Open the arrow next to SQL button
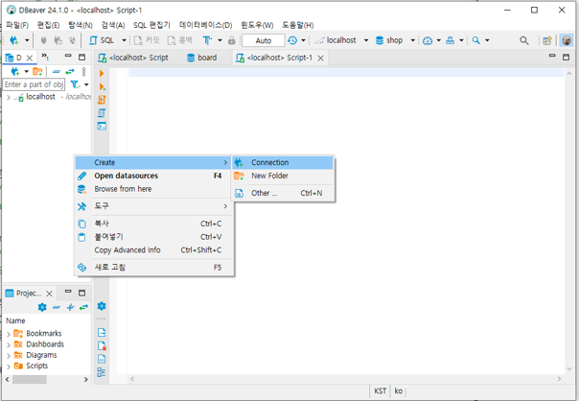 click(x=124, y=40)
